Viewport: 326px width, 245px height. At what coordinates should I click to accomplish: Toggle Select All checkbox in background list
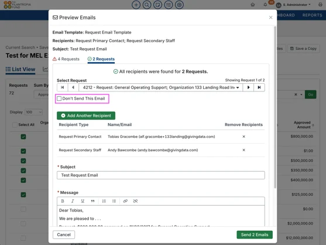(15, 125)
